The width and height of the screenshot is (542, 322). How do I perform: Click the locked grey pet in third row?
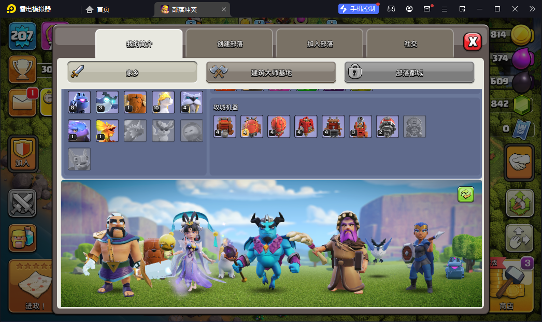79,159
